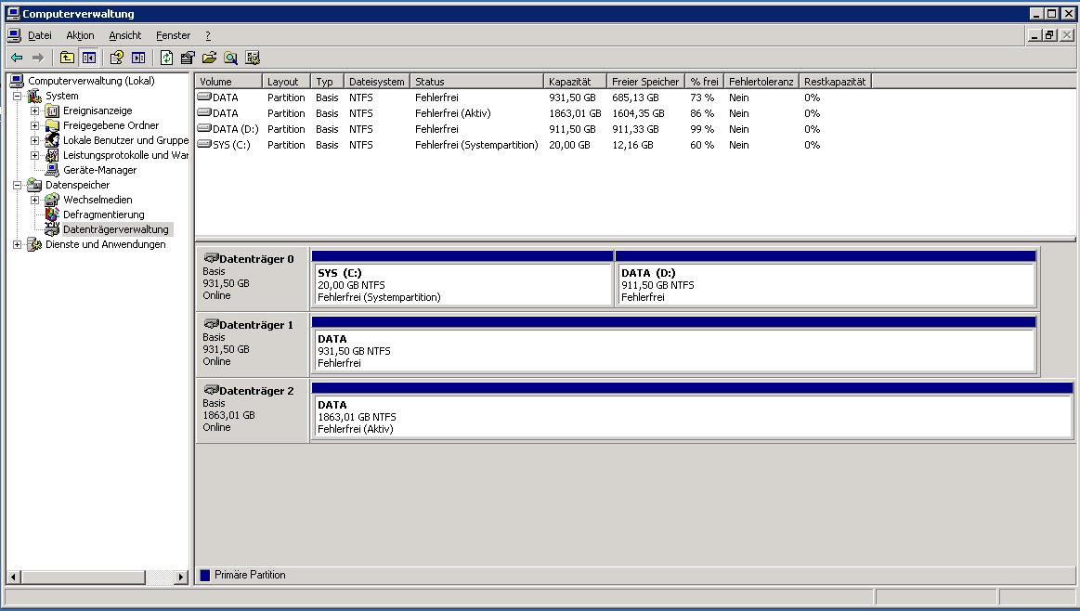Screen dimensions: 1080x611
Task: Collapse the System tree node
Action: tap(18, 96)
